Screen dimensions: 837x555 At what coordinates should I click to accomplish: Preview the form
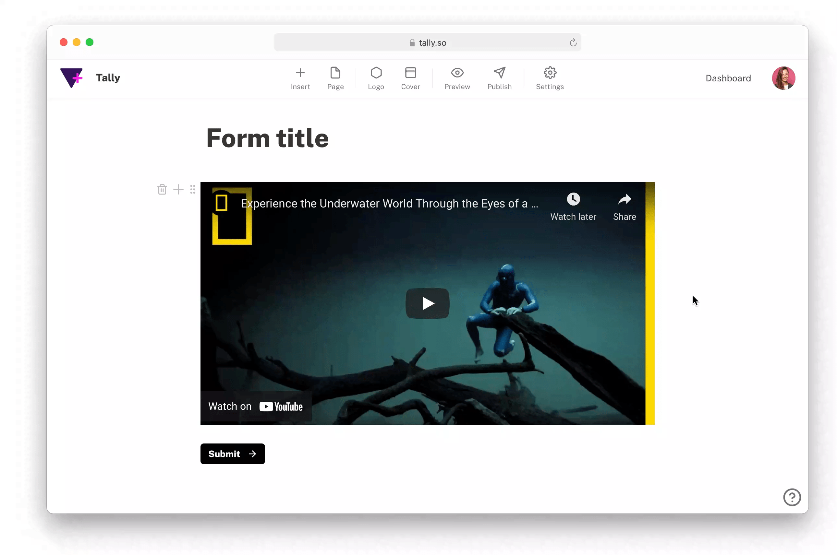(x=457, y=78)
